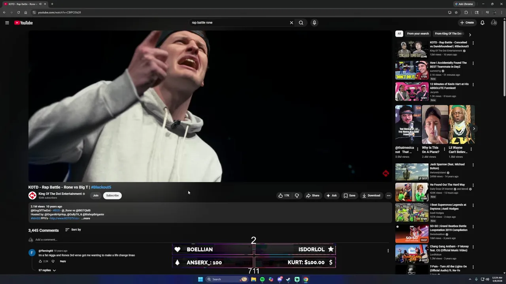Open options for Why Is This On A Plane Short
Screen dimensions: 506x284
444,149
